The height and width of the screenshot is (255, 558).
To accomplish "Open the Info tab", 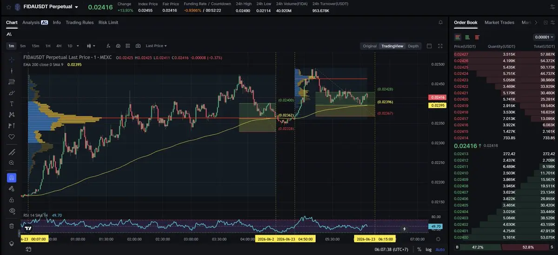I will coord(57,22).
